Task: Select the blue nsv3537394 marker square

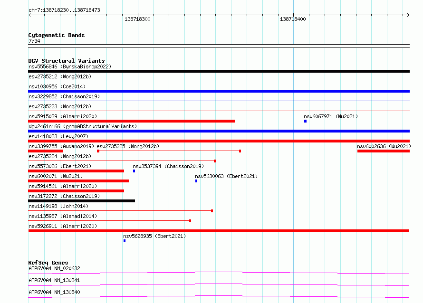Action: (134, 171)
